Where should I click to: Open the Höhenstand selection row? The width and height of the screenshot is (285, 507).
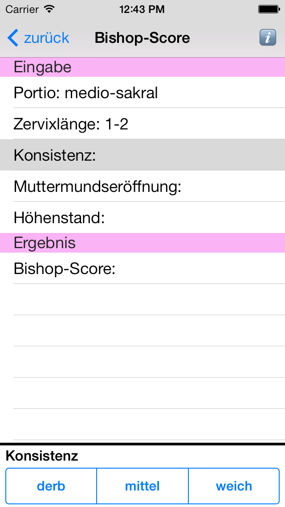(x=142, y=217)
